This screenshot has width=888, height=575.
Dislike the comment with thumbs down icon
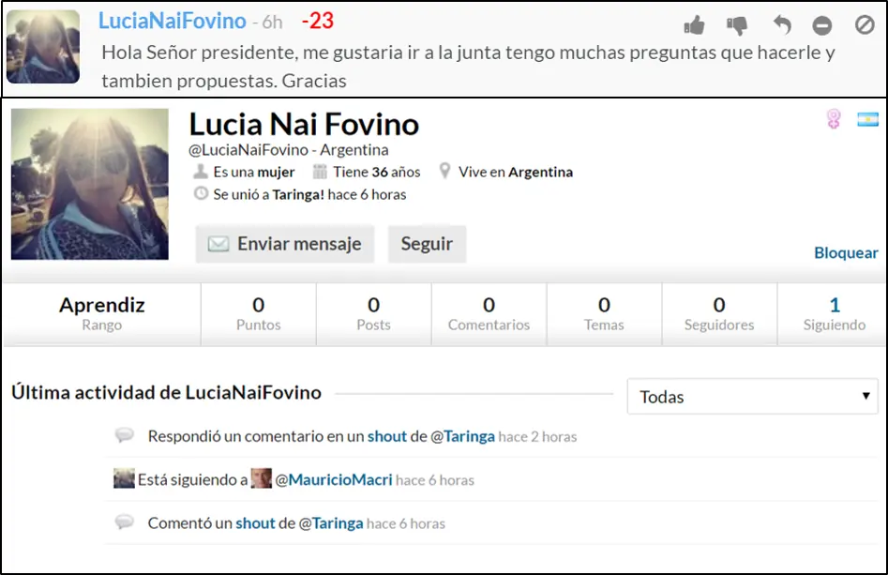[737, 25]
